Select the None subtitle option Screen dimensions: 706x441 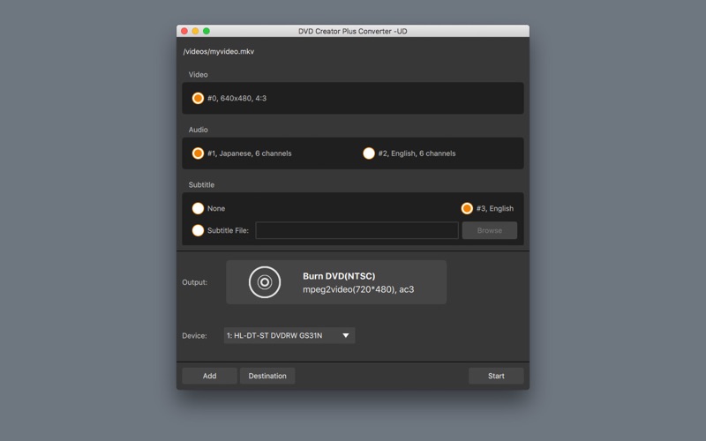[198, 208]
